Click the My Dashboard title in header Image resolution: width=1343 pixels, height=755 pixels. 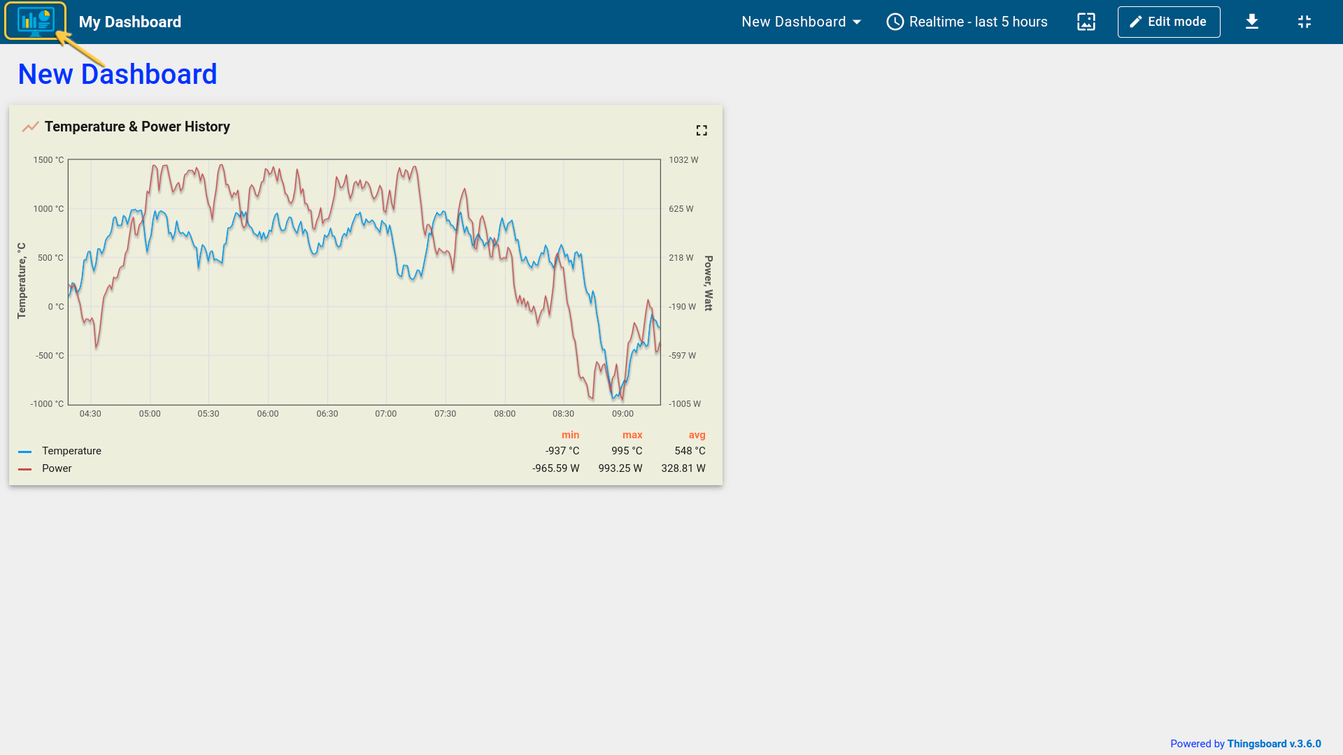coord(130,22)
